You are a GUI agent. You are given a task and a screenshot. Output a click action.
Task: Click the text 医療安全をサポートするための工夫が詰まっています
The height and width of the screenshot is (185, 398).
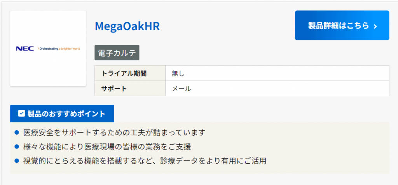tap(114, 133)
